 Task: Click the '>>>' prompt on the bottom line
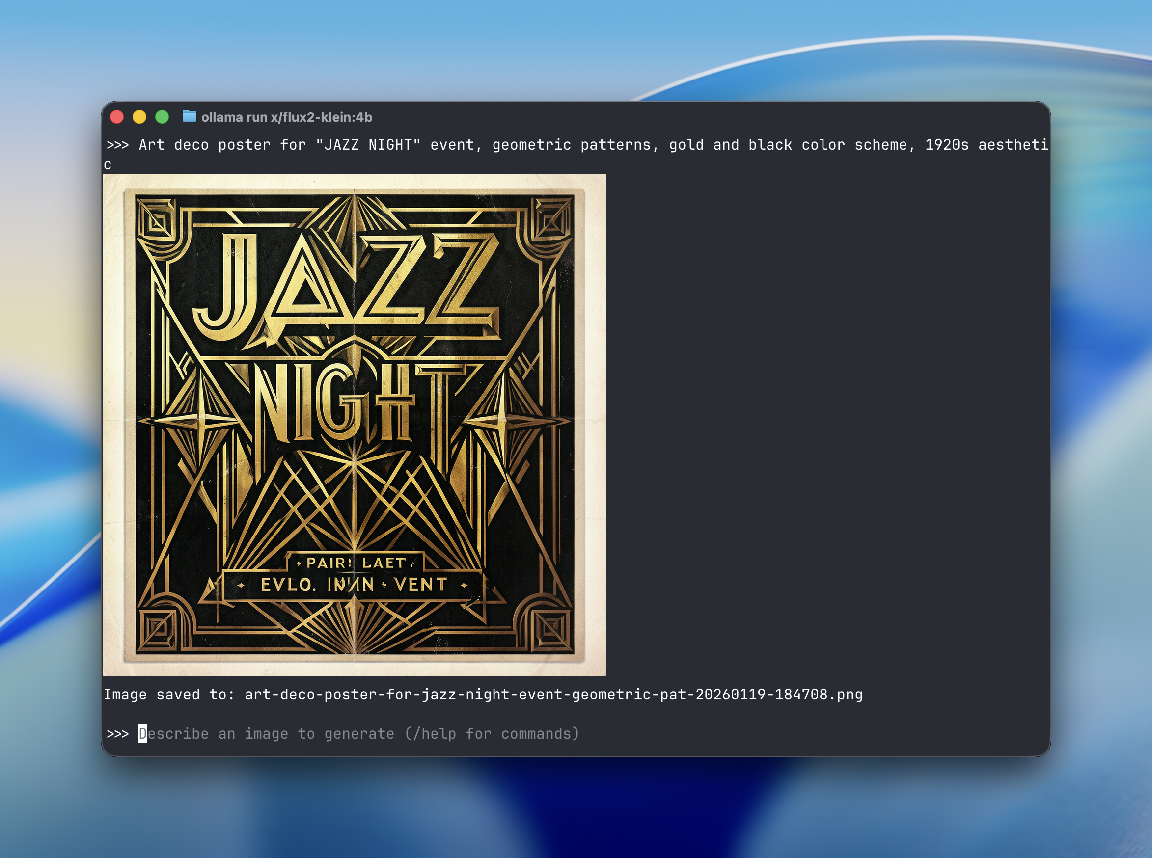[117, 733]
